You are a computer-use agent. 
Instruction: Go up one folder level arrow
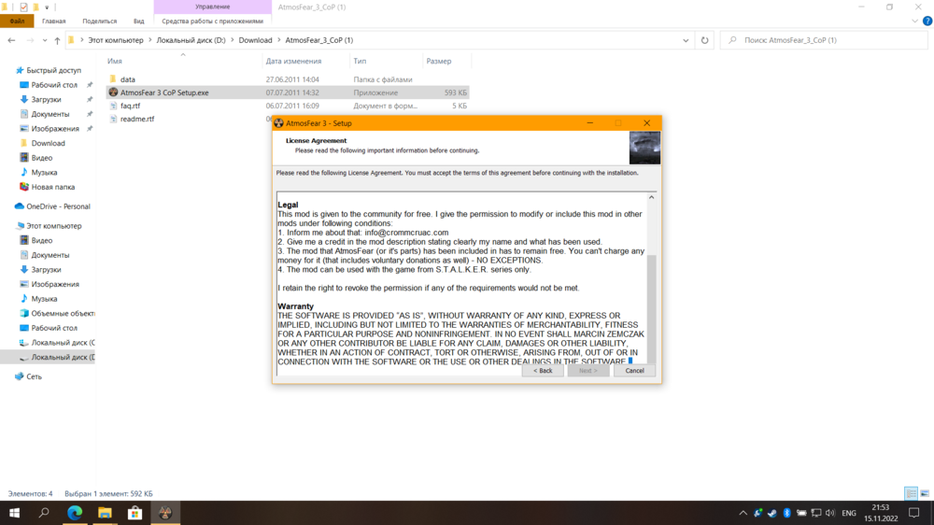click(x=57, y=40)
